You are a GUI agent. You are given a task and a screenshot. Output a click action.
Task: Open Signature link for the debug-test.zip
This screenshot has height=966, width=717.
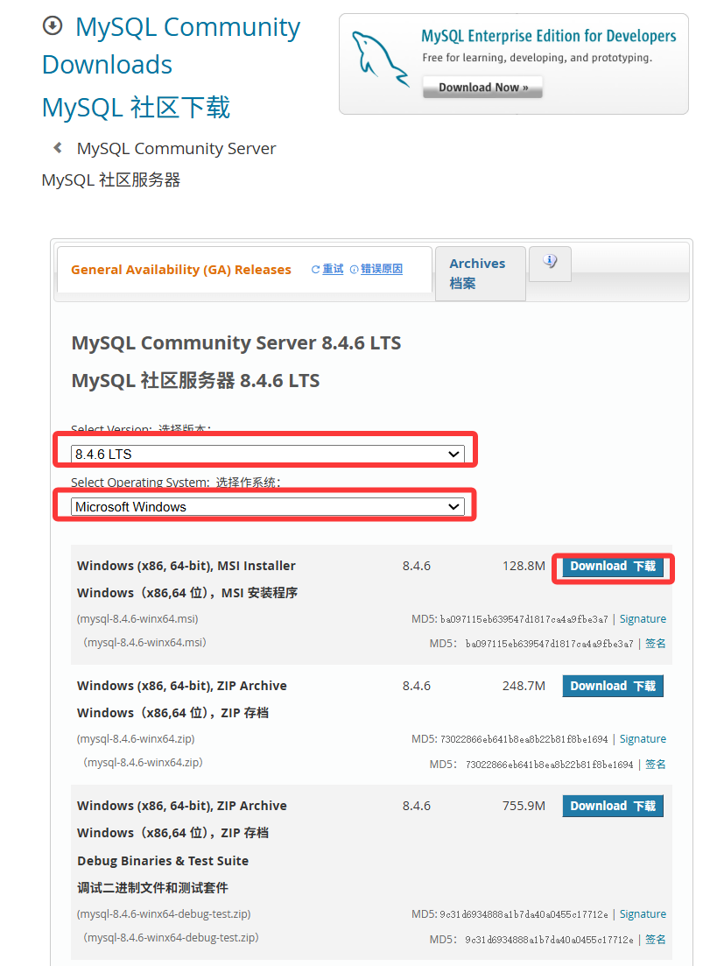pos(643,913)
